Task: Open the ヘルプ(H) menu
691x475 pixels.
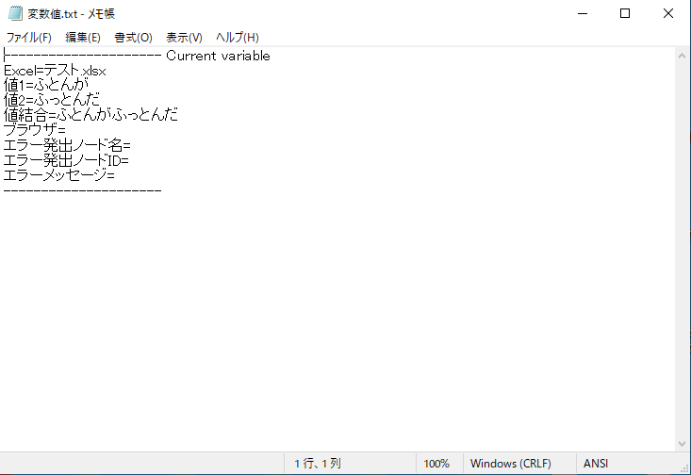Action: [x=238, y=38]
